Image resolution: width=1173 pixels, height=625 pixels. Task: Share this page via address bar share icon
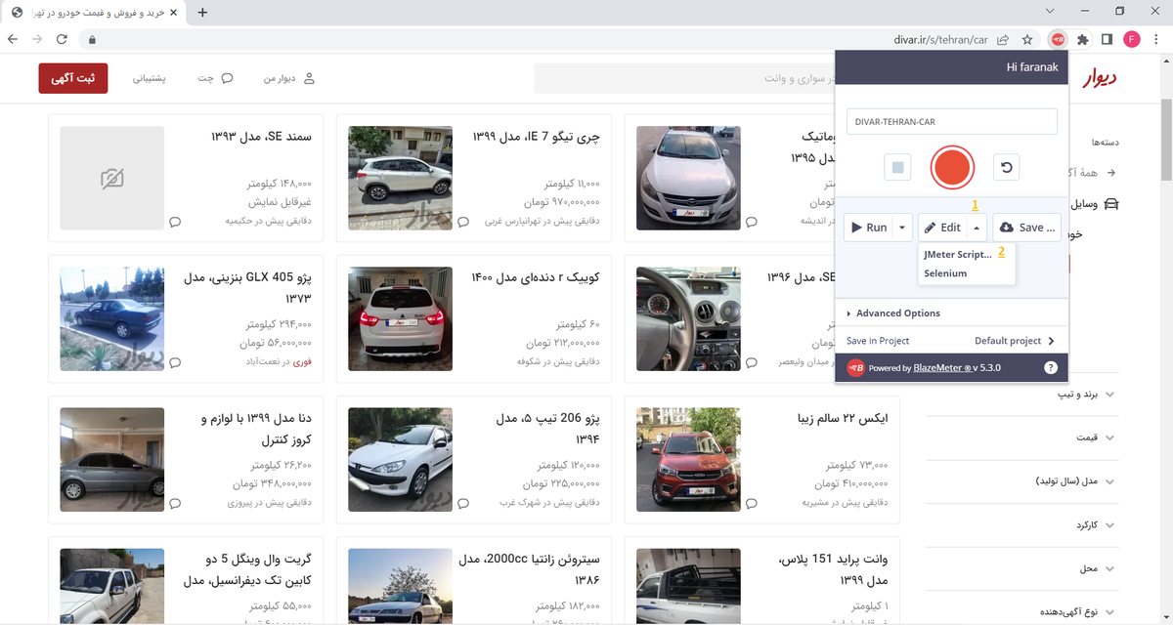pyautogui.click(x=1003, y=40)
